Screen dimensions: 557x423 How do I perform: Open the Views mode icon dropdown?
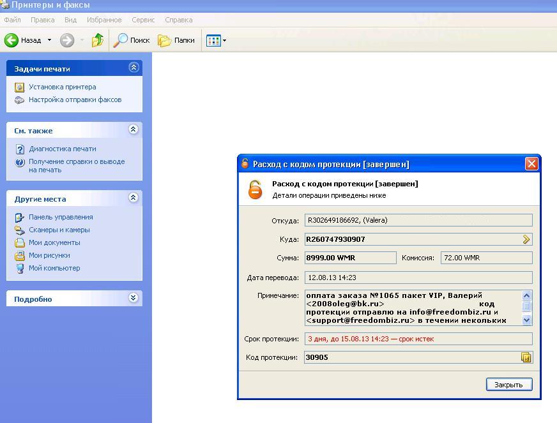click(216, 40)
